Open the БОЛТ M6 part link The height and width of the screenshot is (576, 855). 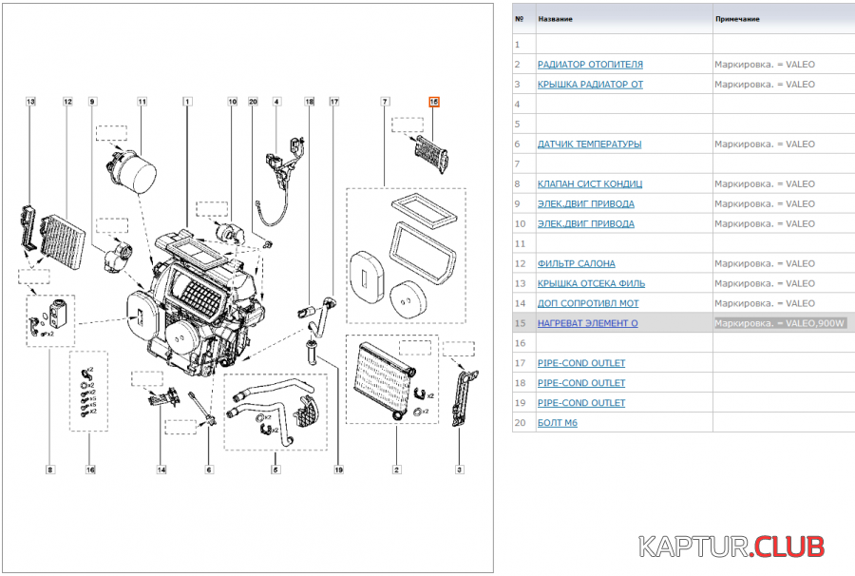click(557, 423)
